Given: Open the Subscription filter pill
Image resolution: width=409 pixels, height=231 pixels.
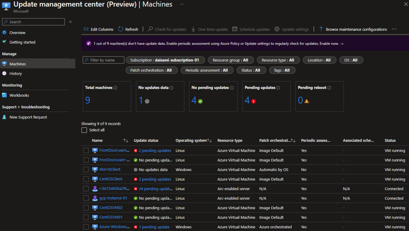Looking at the screenshot, I should [x=165, y=60].
